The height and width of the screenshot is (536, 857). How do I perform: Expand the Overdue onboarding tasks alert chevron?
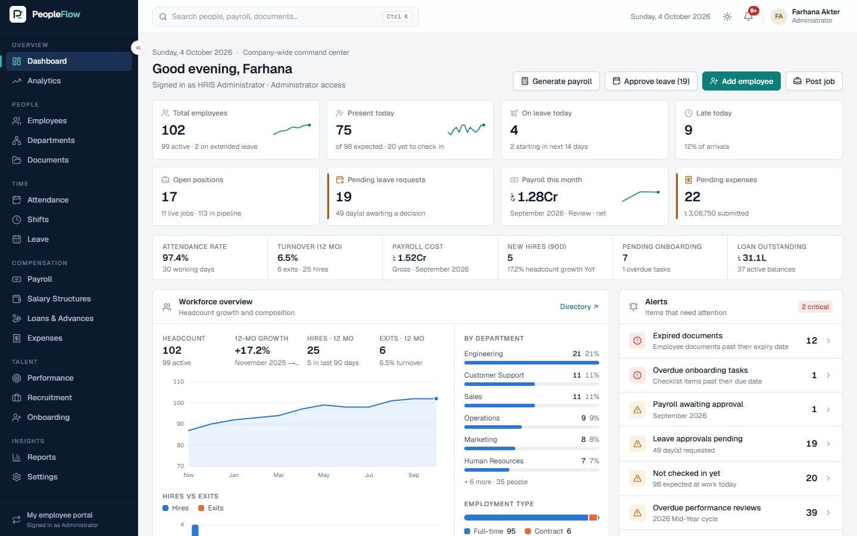coord(828,375)
